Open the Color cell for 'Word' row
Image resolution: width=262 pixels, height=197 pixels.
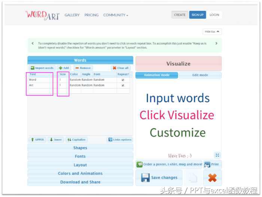pos(75,80)
